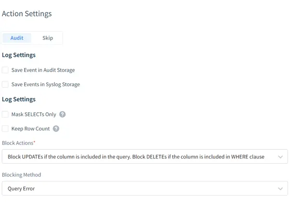Select the Query Error value text
Screen dimensions: 290x210
[21, 189]
